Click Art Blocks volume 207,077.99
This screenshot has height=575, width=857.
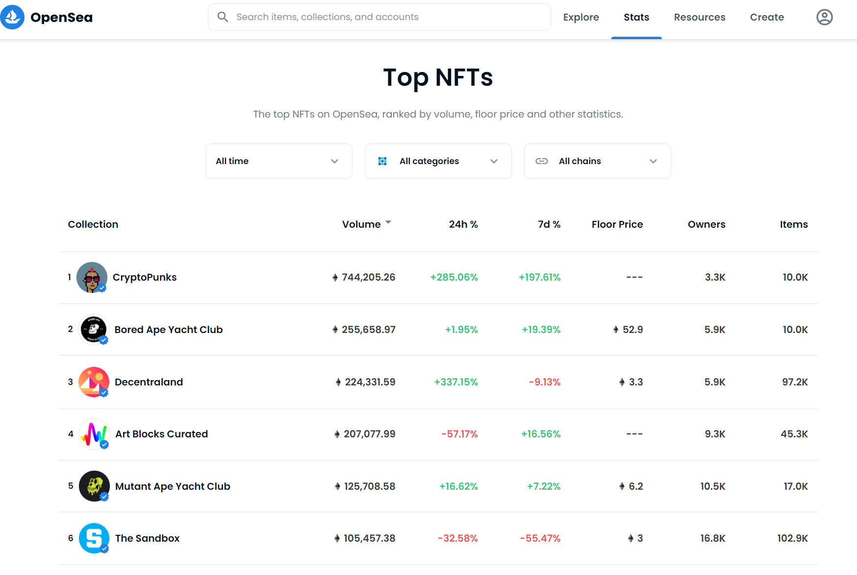tap(370, 434)
